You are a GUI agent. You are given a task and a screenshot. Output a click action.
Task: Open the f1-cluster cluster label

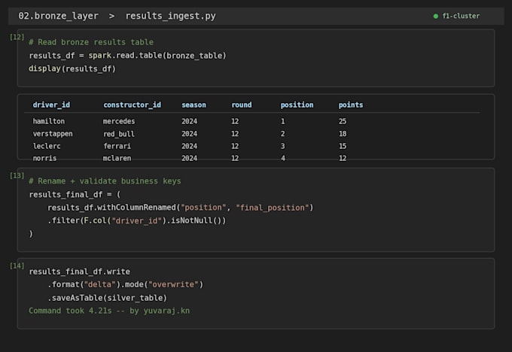(461, 16)
